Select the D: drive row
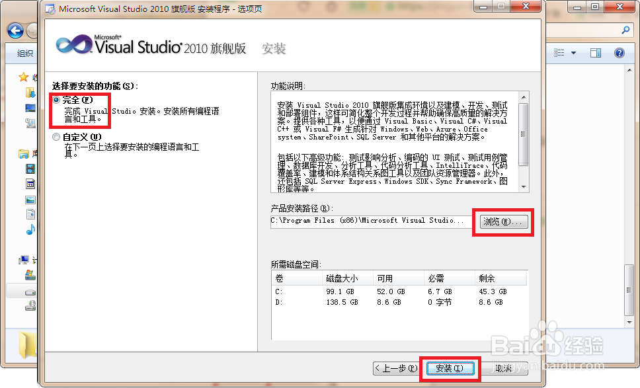The image size is (640, 388). coord(399,302)
